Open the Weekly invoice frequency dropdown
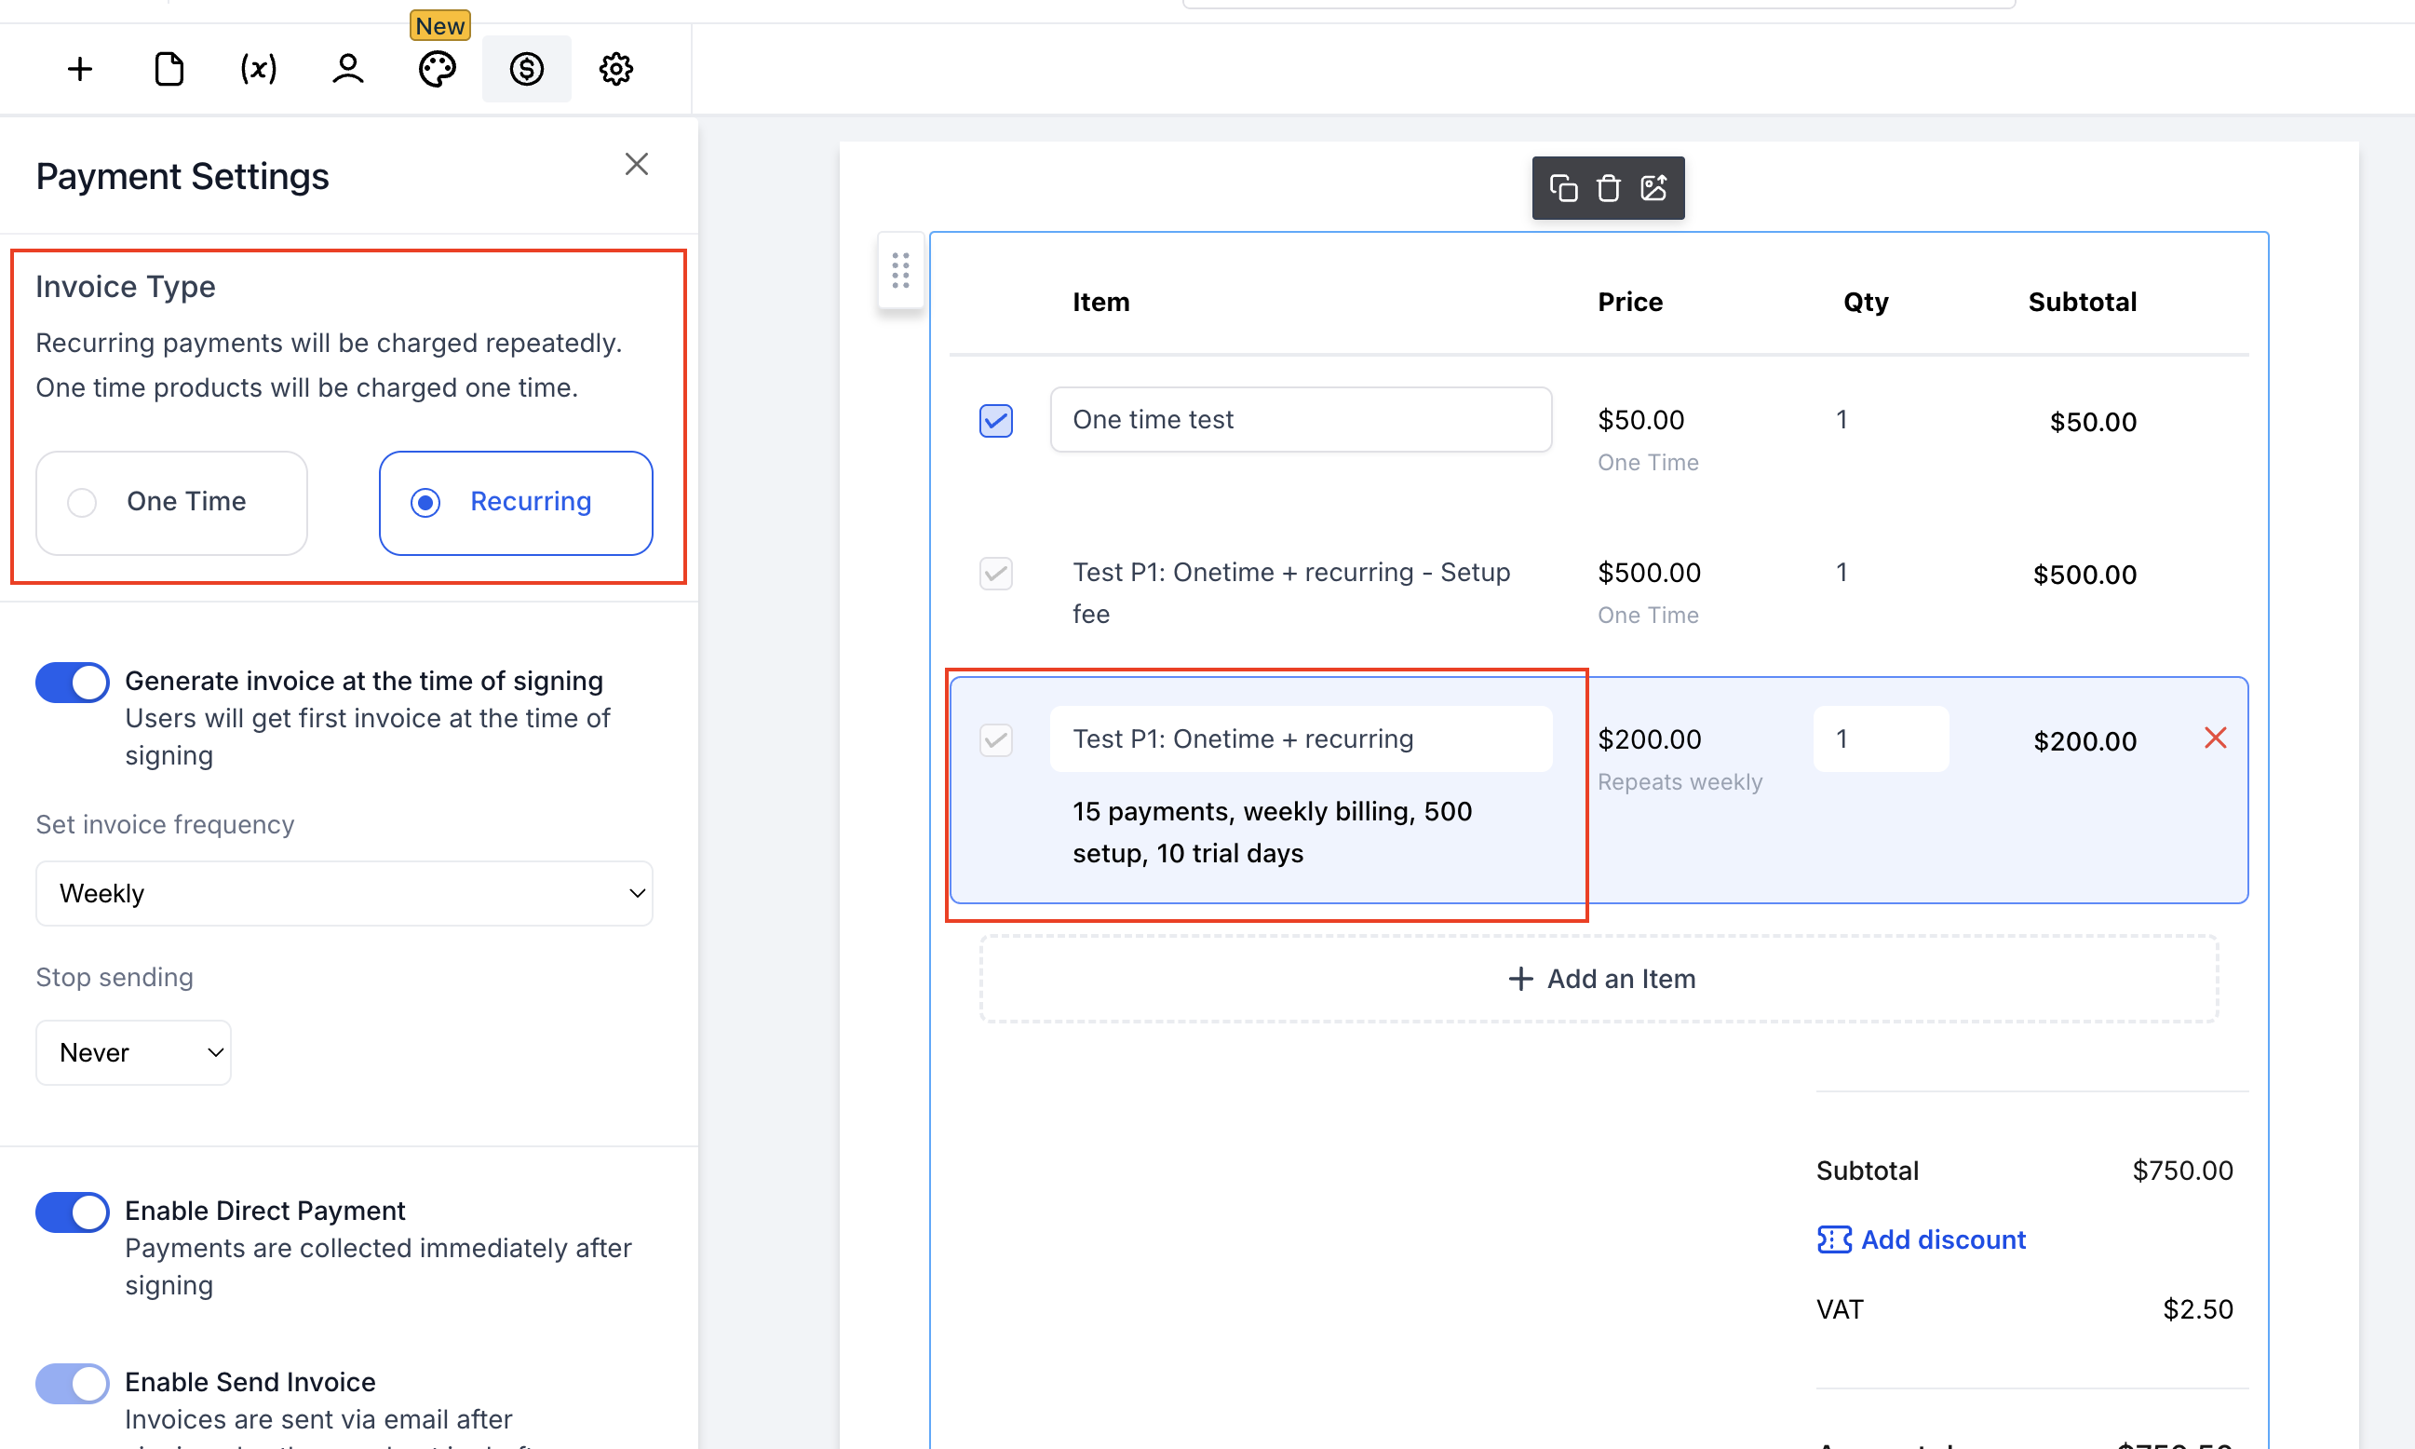Viewport: 2415px width, 1449px height. [344, 892]
